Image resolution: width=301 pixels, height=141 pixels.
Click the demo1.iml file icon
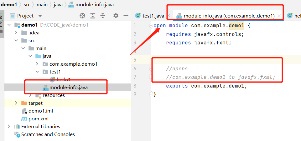(24, 111)
